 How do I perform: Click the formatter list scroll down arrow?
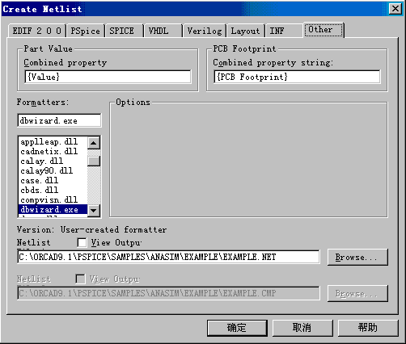[x=94, y=211]
